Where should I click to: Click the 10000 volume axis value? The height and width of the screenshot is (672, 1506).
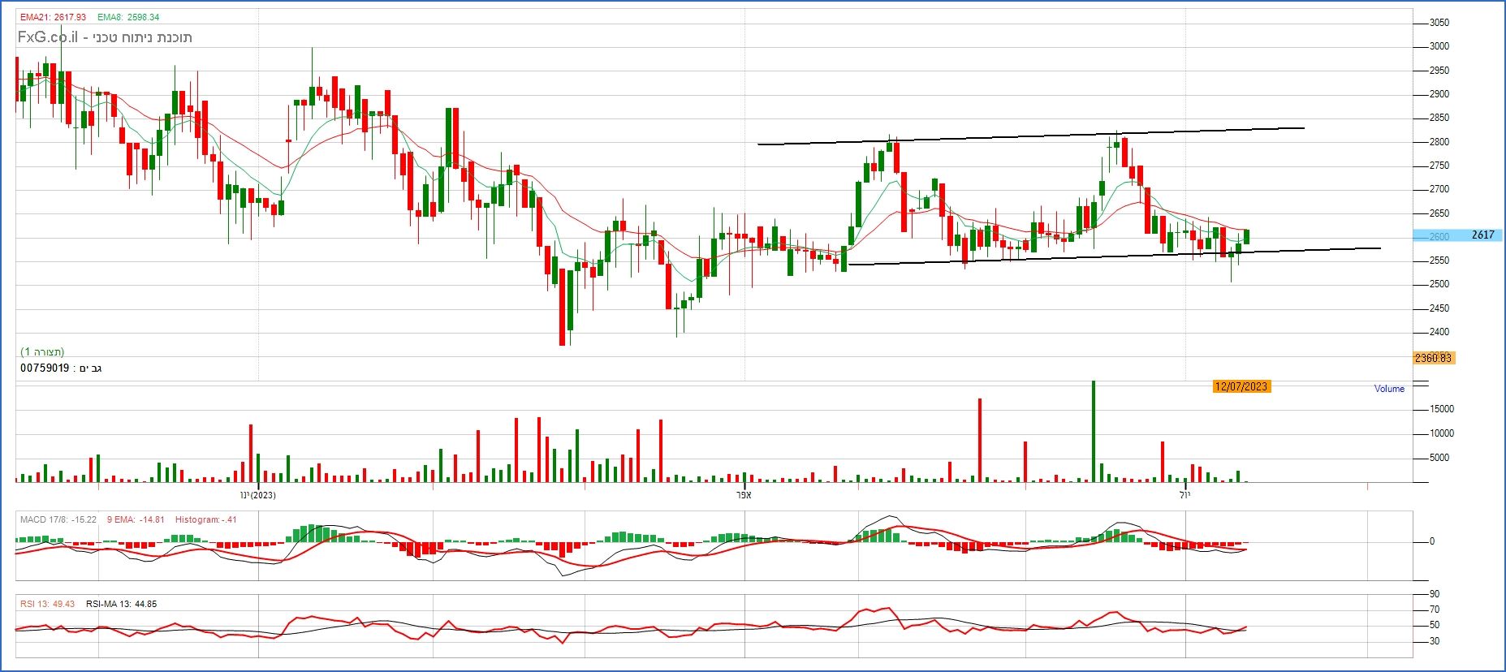[1442, 433]
